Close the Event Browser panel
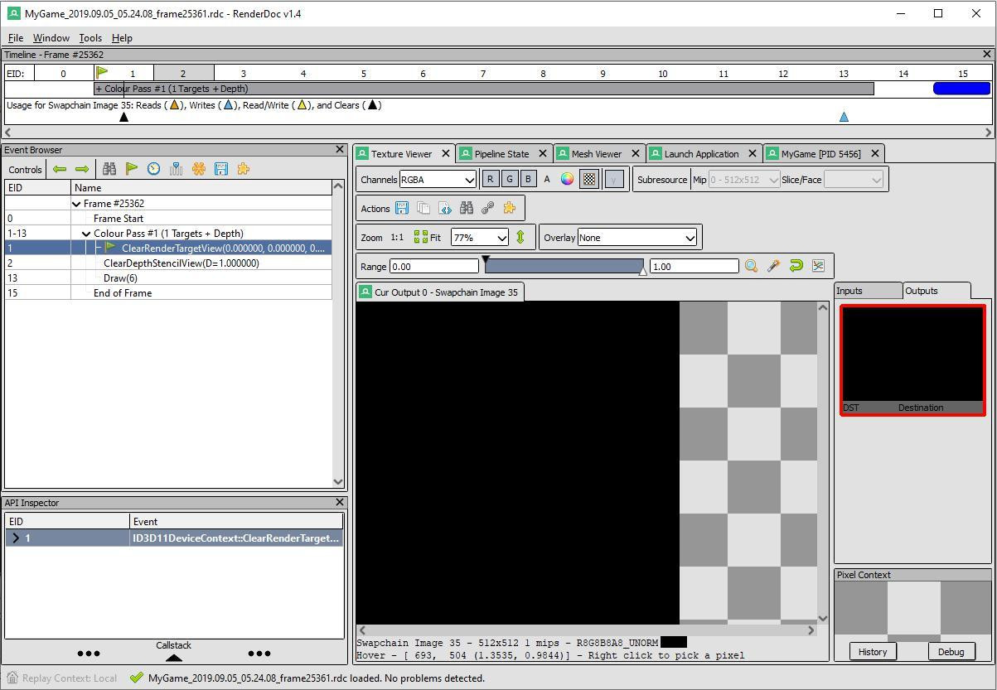 coord(339,150)
